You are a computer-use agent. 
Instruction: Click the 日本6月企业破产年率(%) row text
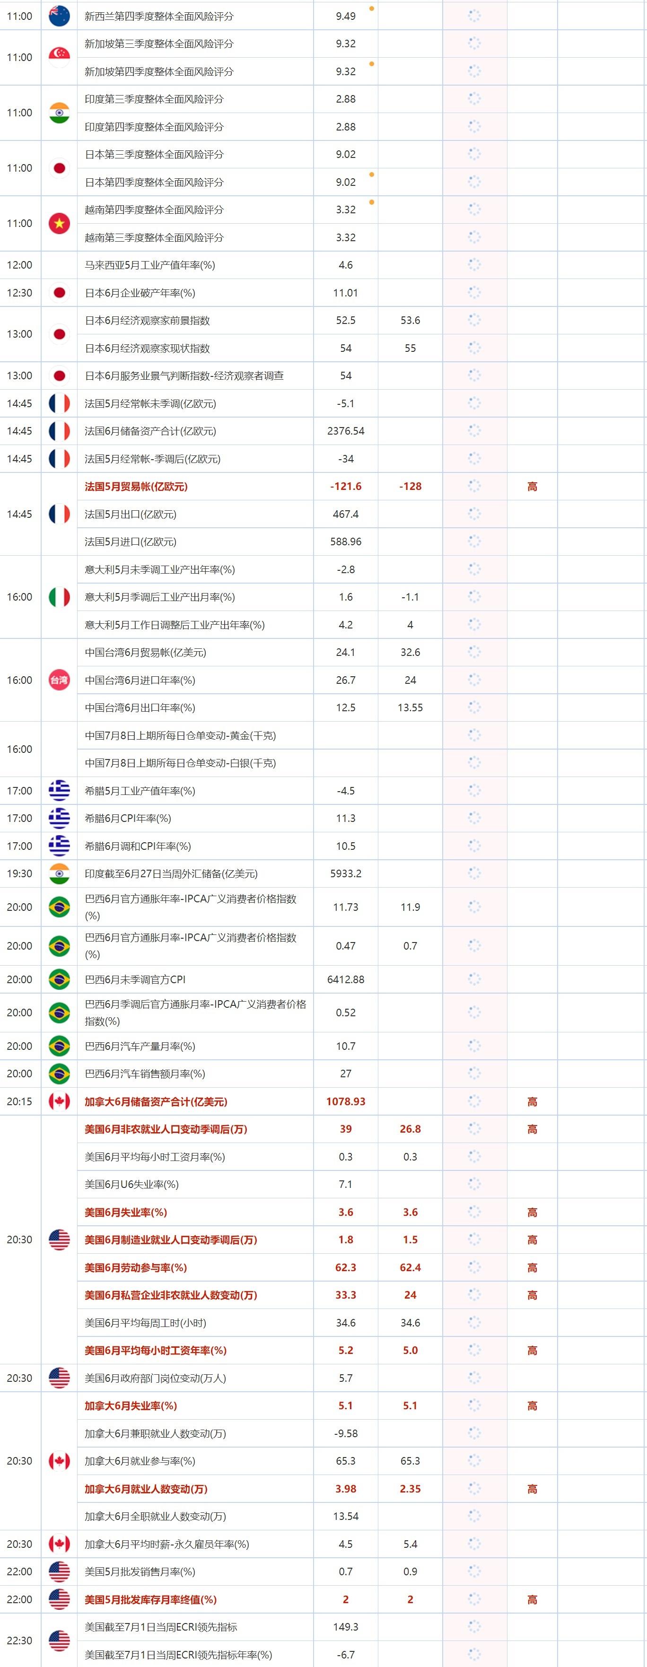pyautogui.click(x=140, y=293)
